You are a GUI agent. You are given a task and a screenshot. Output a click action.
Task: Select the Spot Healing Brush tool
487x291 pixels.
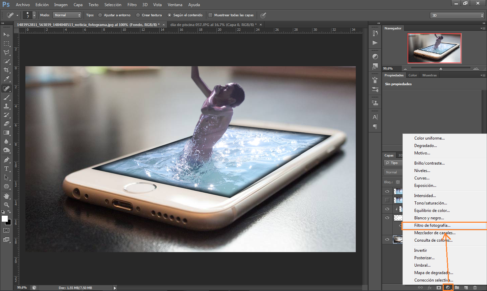click(6, 89)
